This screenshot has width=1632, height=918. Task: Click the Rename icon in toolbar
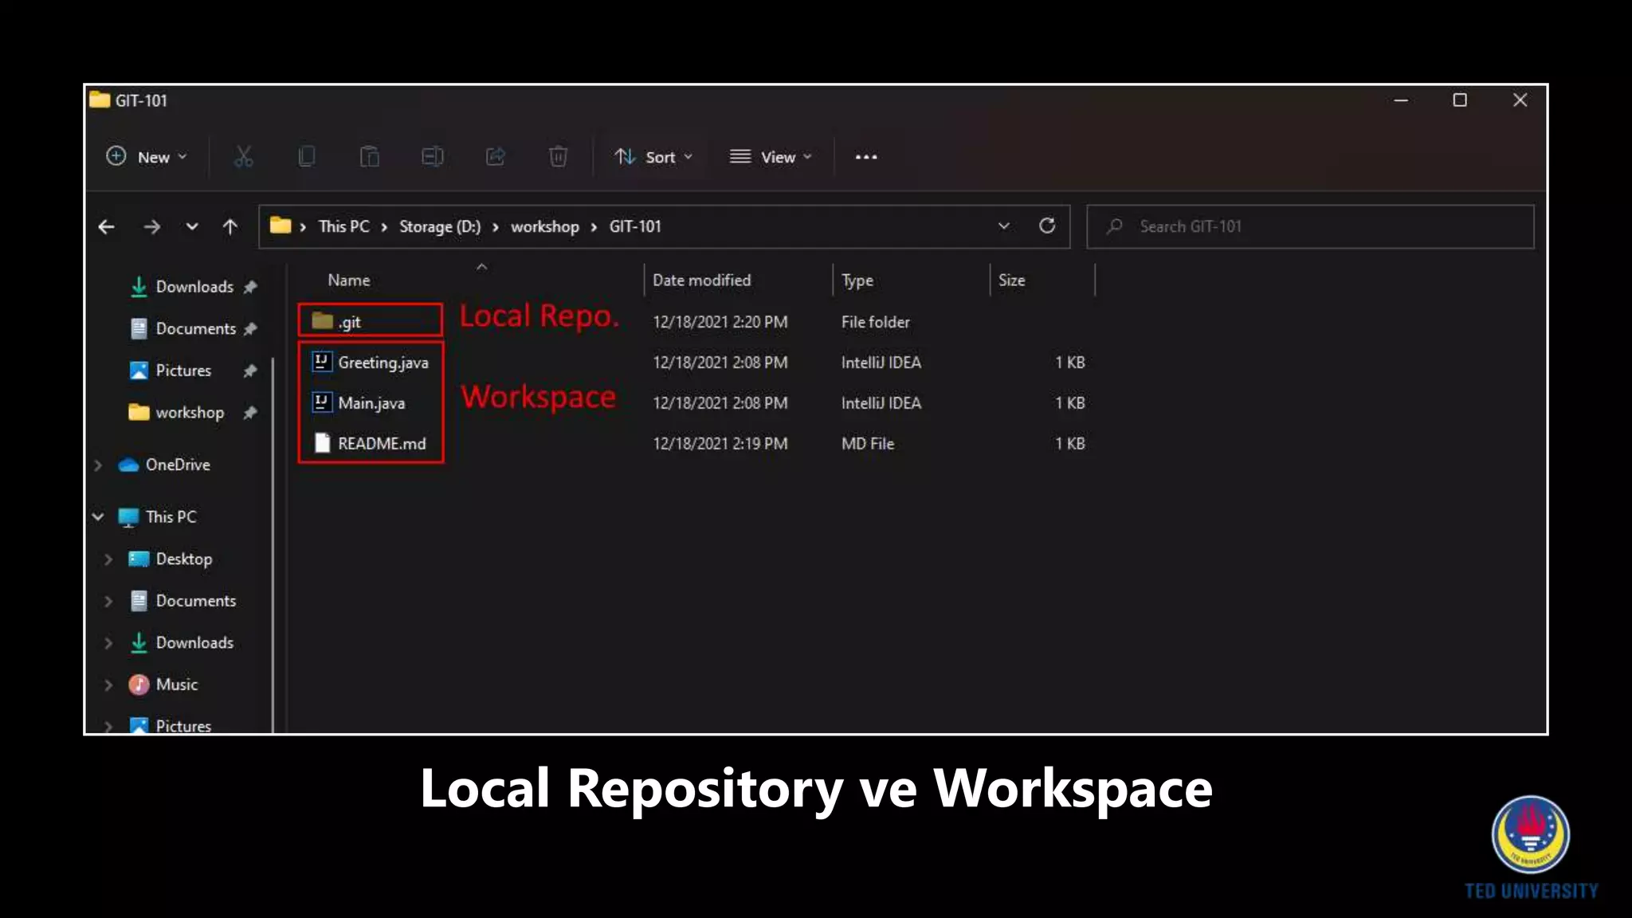[432, 157]
